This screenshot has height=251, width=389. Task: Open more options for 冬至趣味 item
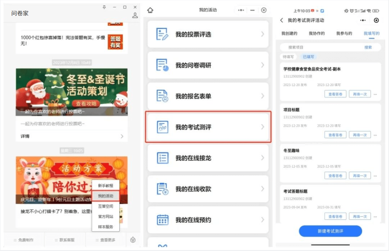(375, 176)
